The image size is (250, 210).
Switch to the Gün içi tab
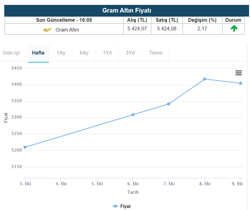point(11,53)
